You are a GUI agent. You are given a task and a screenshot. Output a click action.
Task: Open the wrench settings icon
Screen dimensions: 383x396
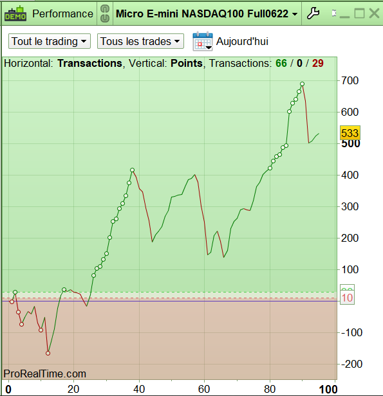[313, 14]
